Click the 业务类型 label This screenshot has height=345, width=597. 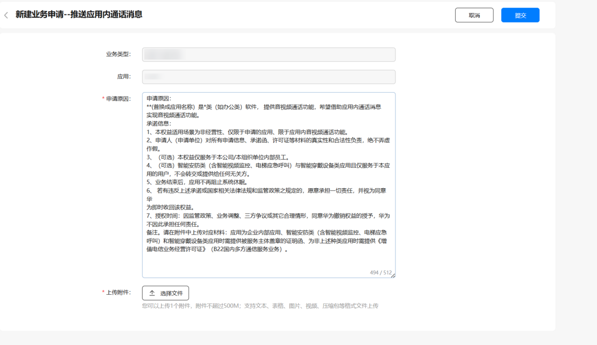[x=118, y=54]
